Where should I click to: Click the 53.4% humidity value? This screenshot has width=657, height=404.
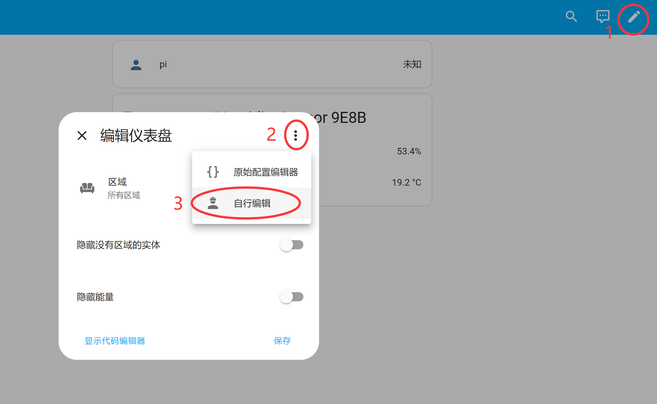[409, 151]
